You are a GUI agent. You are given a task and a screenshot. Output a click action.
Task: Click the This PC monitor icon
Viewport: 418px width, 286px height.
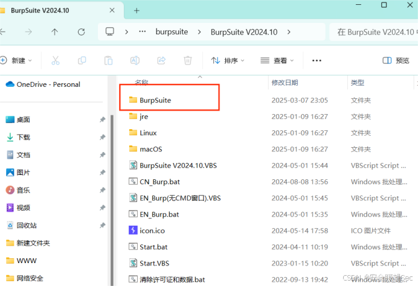[x=109, y=32]
